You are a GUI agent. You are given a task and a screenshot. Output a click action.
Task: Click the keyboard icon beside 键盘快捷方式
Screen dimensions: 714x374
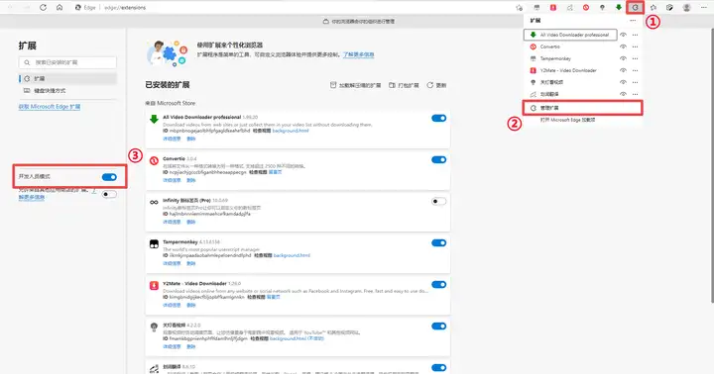point(27,90)
